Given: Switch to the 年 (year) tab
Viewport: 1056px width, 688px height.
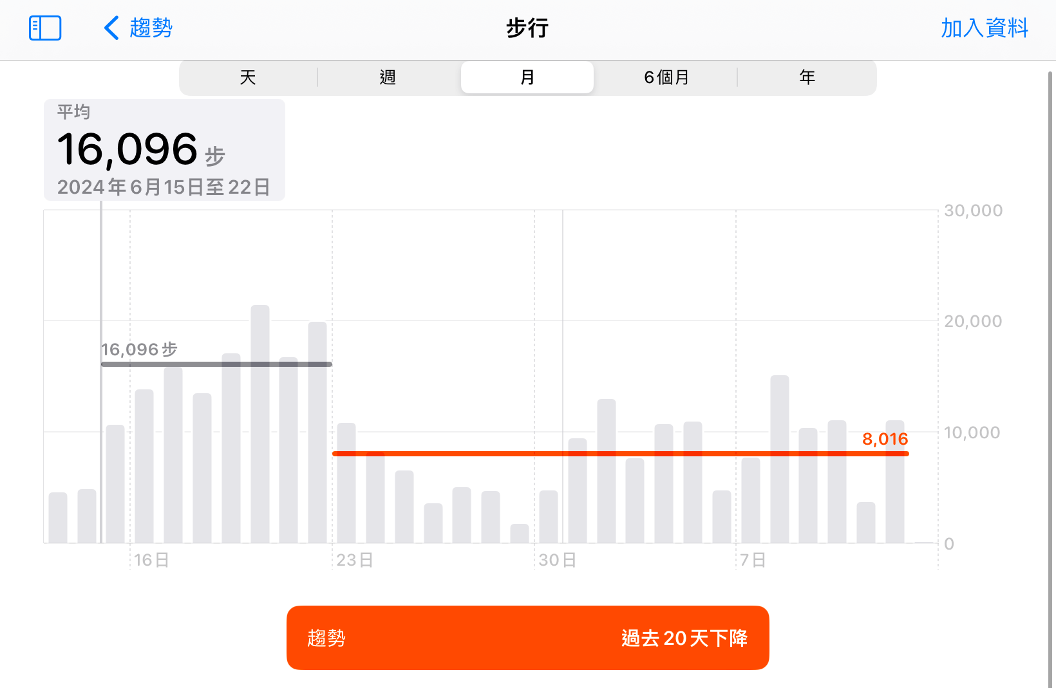Looking at the screenshot, I should coord(807,78).
